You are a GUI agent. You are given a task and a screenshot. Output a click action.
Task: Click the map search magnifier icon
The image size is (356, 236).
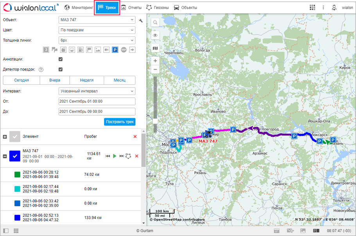[x=155, y=23]
